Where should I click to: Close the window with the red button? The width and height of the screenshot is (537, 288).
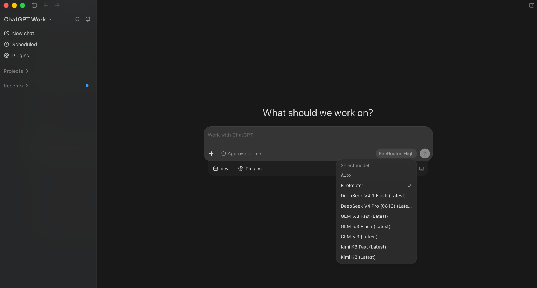click(6, 5)
